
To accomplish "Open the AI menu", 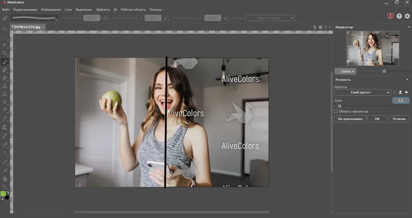I will [115, 9].
